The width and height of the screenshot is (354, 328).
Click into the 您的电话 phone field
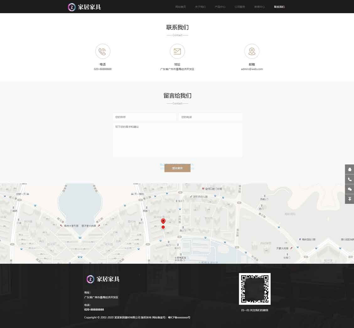[x=210, y=117]
